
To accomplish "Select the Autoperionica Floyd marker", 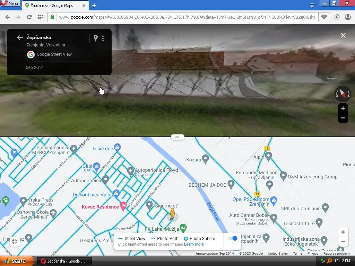I will click(x=130, y=171).
